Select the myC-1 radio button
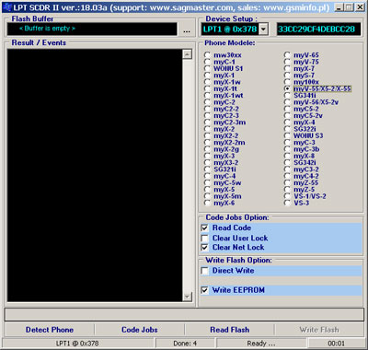 point(208,62)
